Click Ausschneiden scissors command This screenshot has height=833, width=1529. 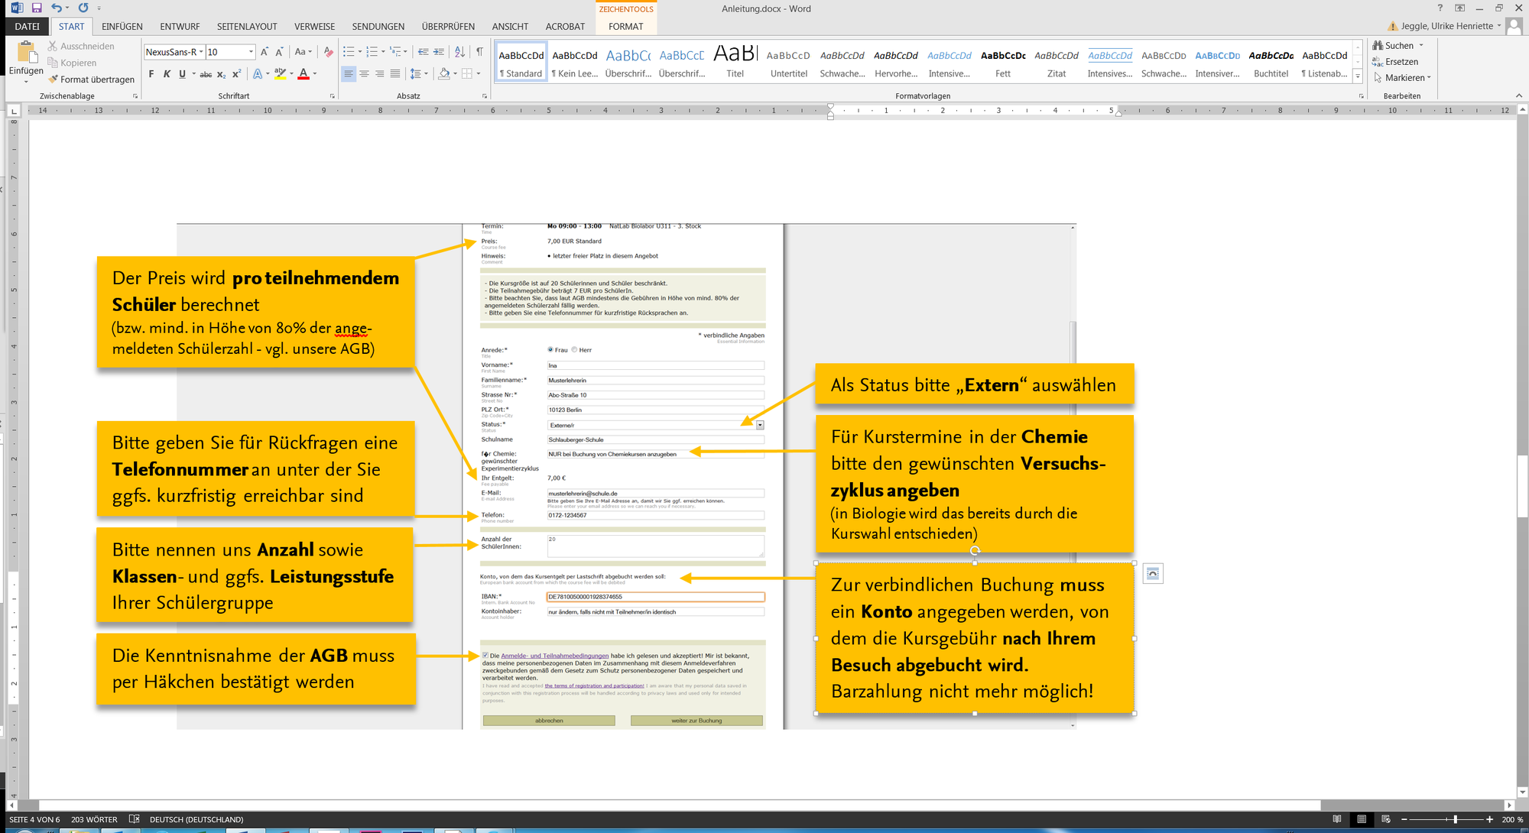(80, 47)
